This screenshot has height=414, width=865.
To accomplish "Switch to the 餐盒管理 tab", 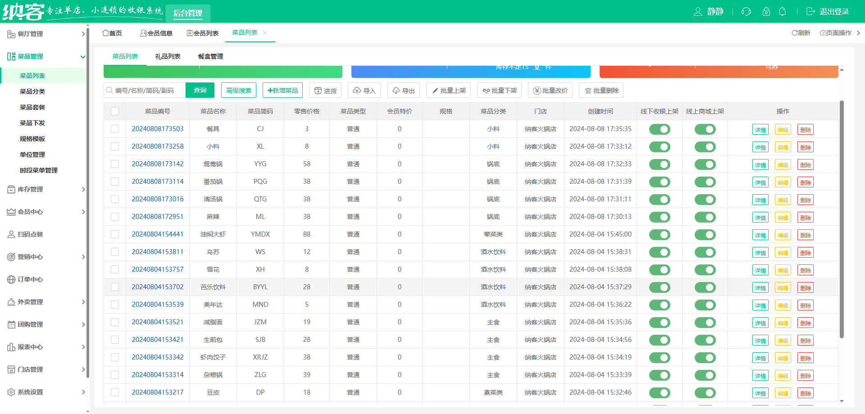I will pos(210,56).
